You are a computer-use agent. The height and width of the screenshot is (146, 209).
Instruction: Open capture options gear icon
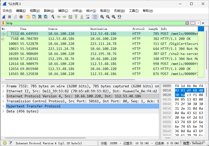coord(21,17)
